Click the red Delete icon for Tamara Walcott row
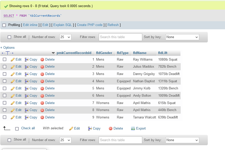 42,117
